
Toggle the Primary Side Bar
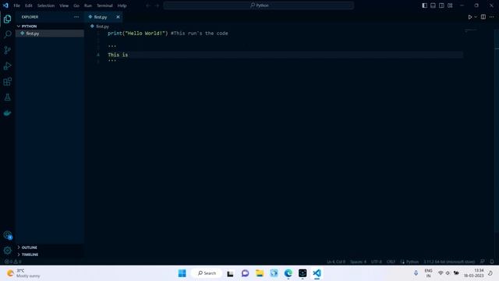click(424, 5)
